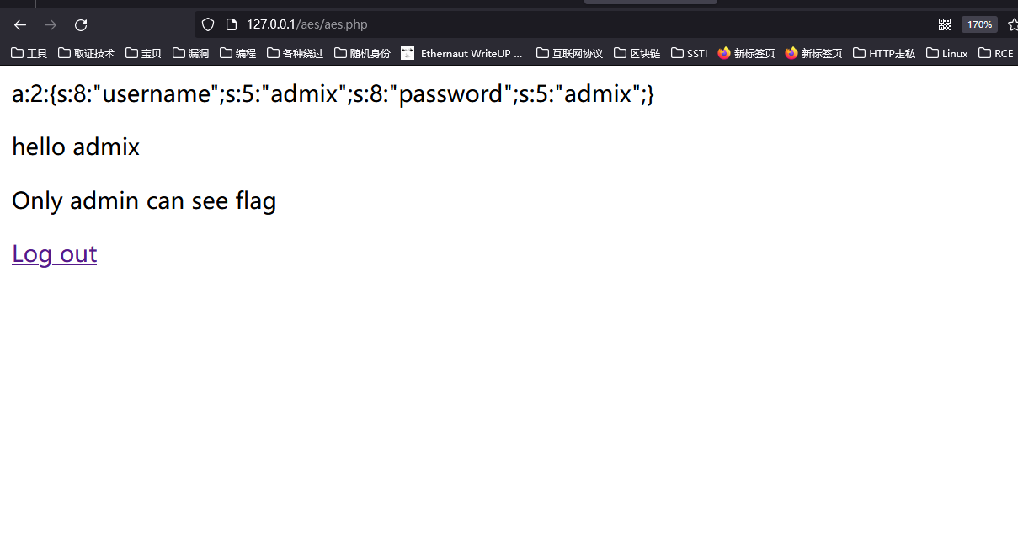
Task: Bookmark this page with the star icon
Action: coord(1012,24)
